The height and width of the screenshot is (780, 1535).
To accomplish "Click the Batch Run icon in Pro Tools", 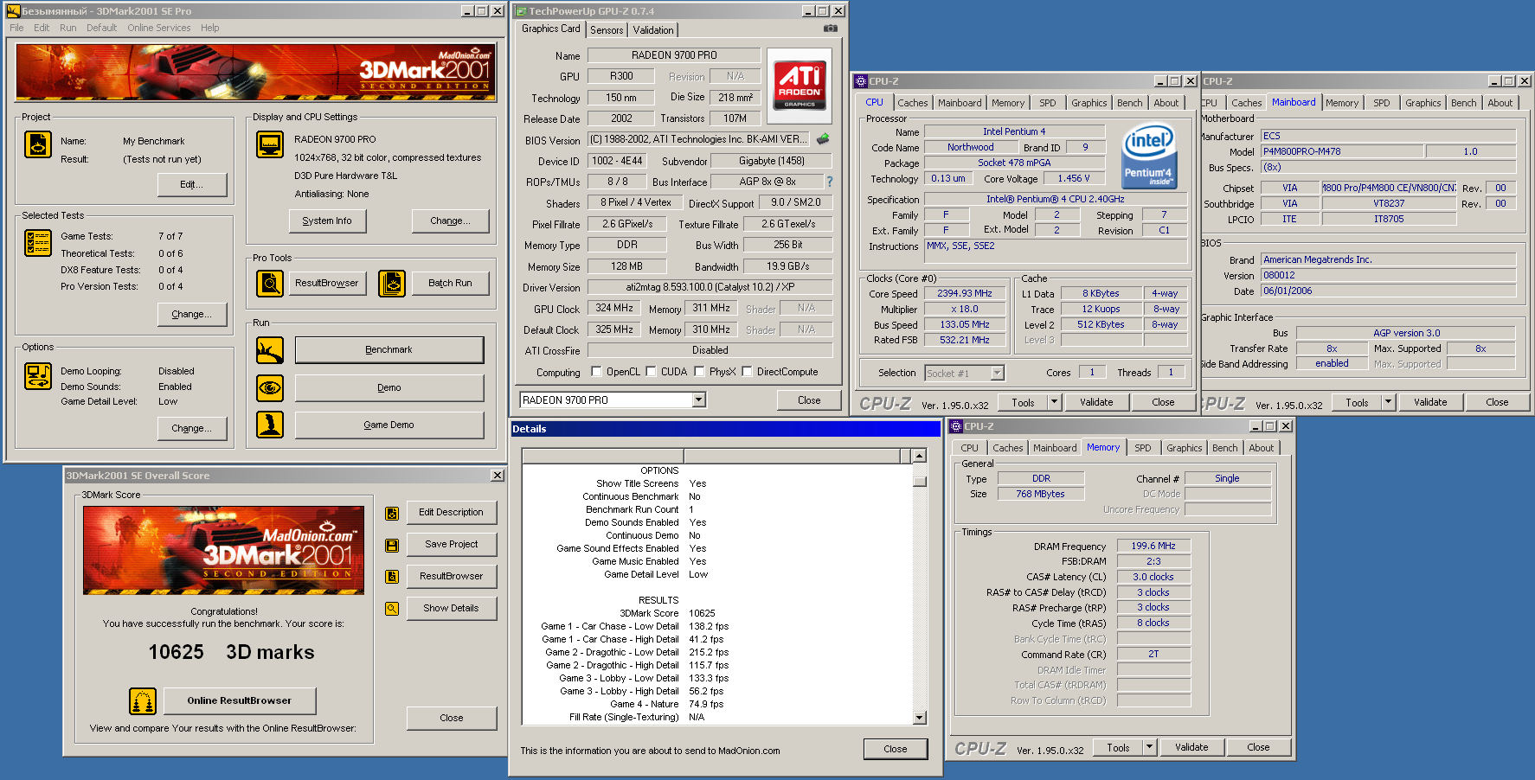I will tap(392, 284).
